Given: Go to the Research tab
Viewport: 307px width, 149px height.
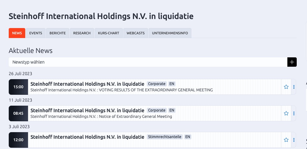Looking at the screenshot, I should pyautogui.click(x=82, y=33).
